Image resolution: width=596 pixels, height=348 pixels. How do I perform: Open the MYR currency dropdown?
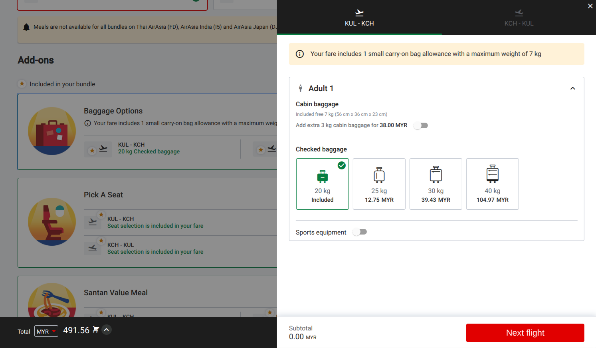click(46, 331)
